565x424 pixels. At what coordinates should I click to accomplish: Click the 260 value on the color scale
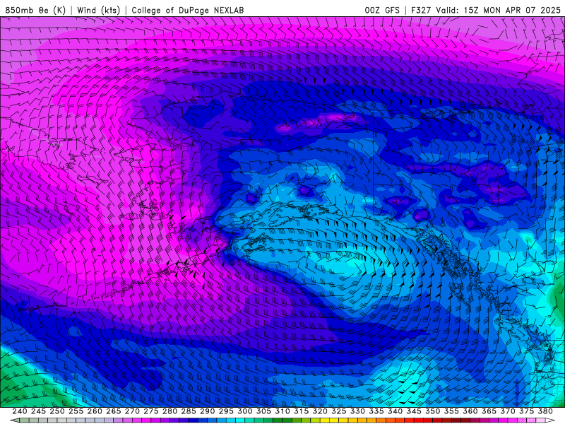[95, 411]
